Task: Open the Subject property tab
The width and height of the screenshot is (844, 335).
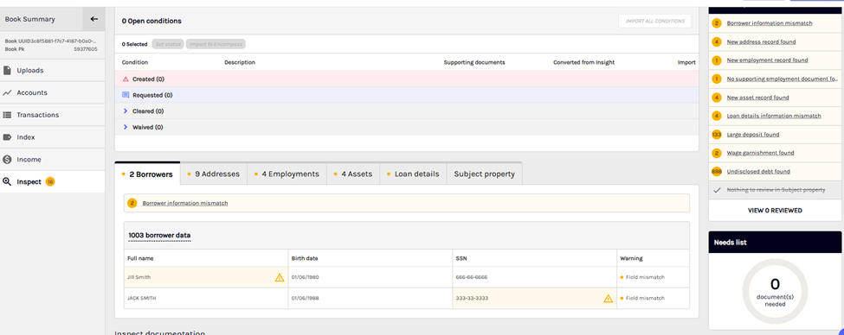Action: point(485,174)
